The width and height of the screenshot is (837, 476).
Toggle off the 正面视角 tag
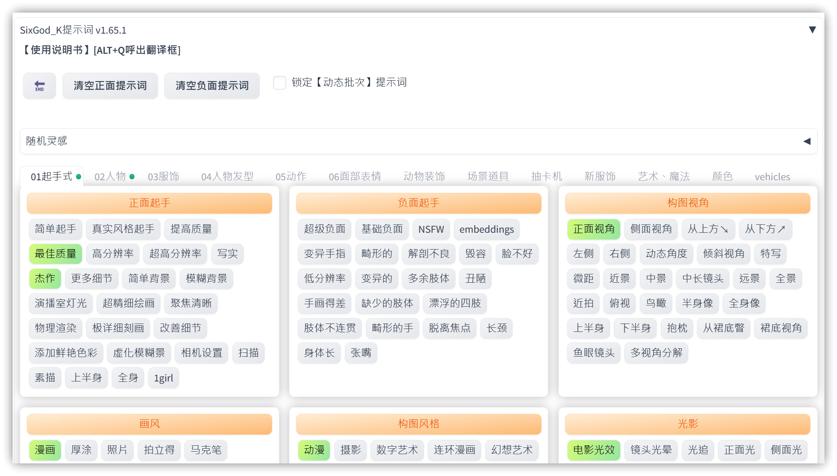click(x=593, y=229)
